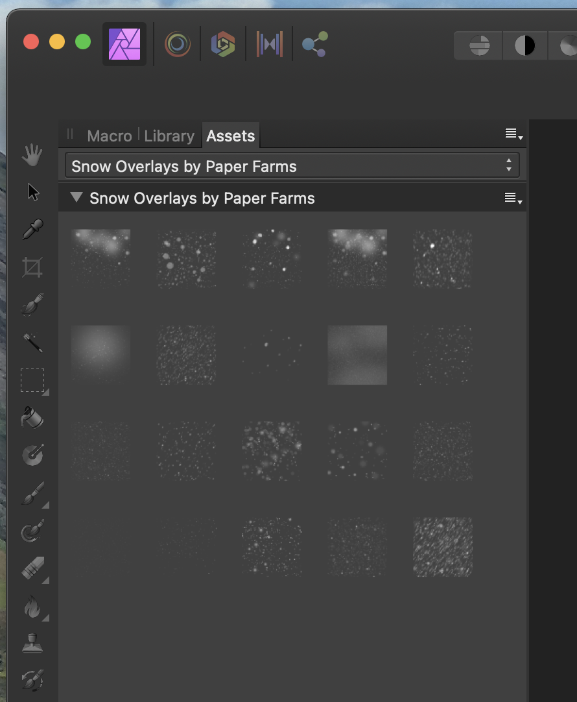Select the Move tool arrow
The image size is (577, 702).
pyautogui.click(x=32, y=192)
